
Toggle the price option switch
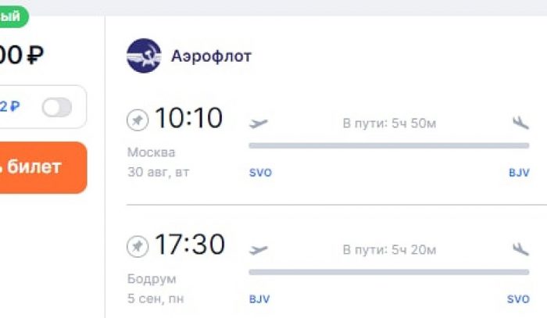[56, 107]
